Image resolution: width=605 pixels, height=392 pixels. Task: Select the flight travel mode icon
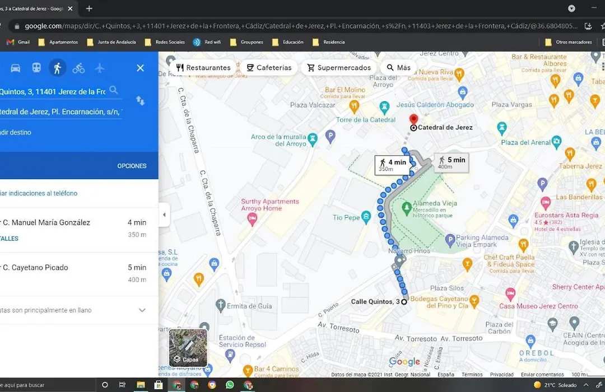[100, 68]
